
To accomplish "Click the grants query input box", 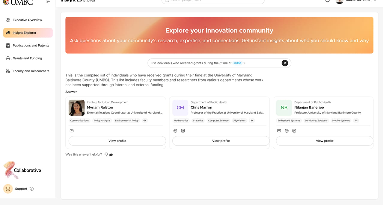I will pyautogui.click(x=219, y=63).
